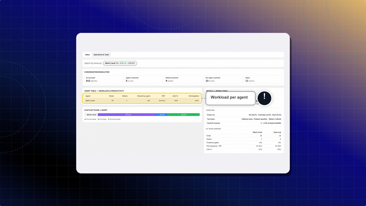Click '1 · 2.9% of team handoffs' value
This screenshot has height=206, width=366.
point(271,123)
